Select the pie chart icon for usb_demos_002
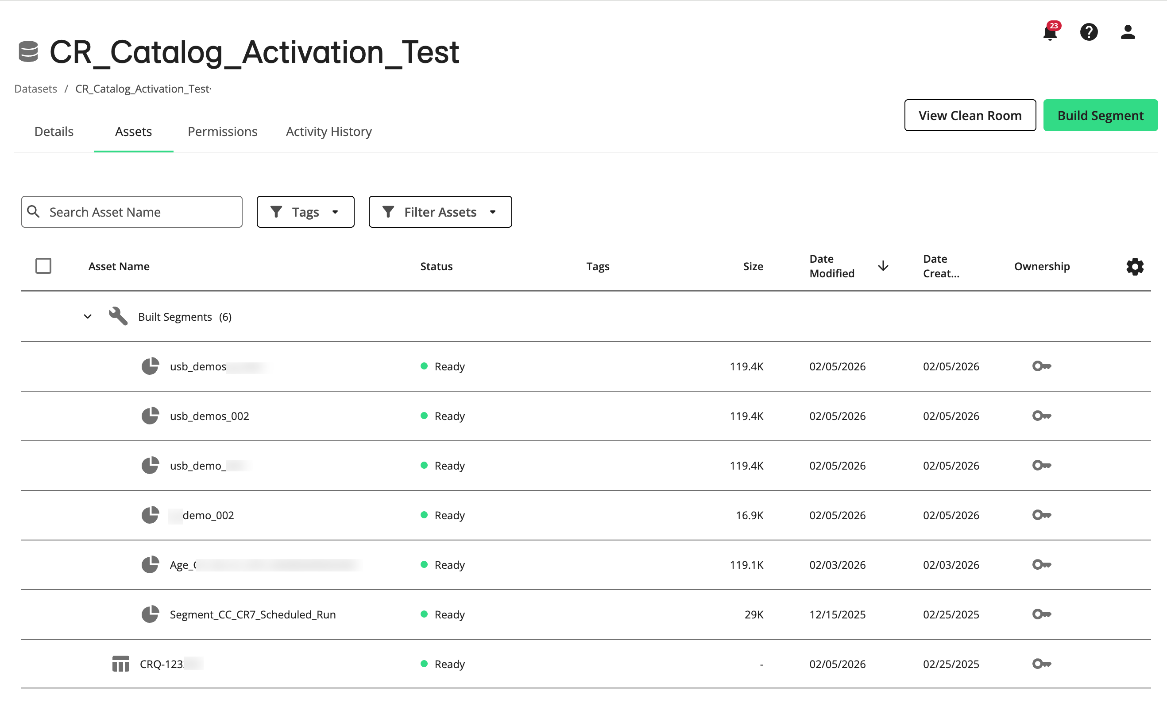1167x723 pixels. (150, 416)
